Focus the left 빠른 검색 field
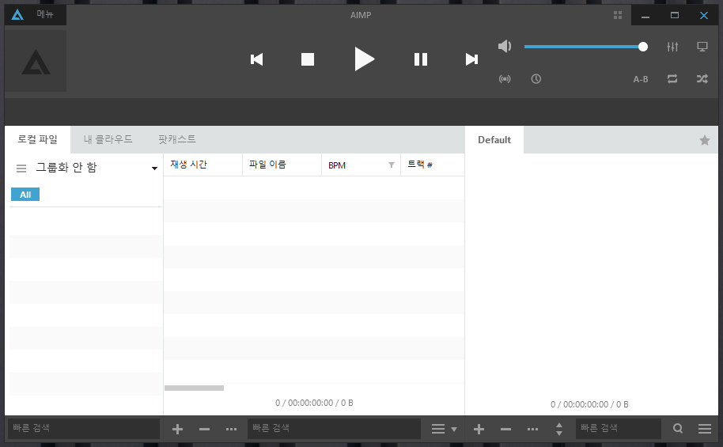Screen dimensions: 723x447 coord(84,429)
